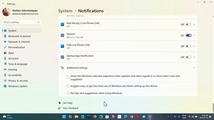Open the Give feedback link

[x=71, y=108]
